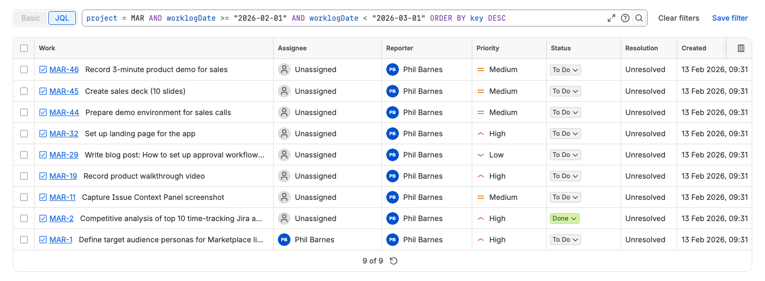The height and width of the screenshot is (281, 765).
Task: Open To Do status dropdown for MAR-11
Action: pyautogui.click(x=565, y=197)
